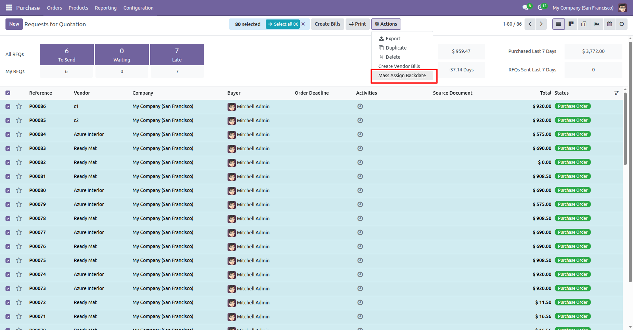Open the conversations chat icon

[525, 8]
